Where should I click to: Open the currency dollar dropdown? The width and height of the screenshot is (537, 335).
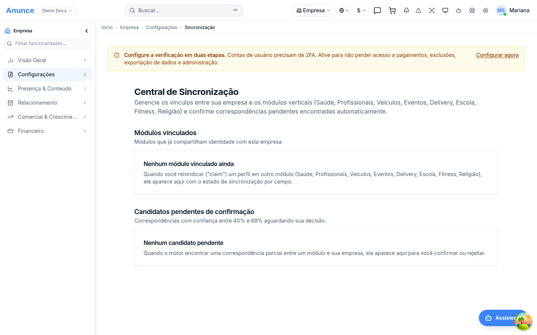[361, 10]
